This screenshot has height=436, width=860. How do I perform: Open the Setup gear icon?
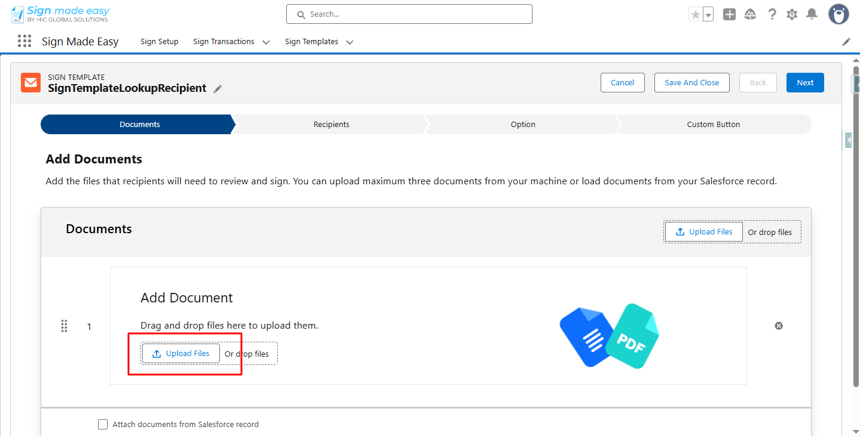coord(792,15)
